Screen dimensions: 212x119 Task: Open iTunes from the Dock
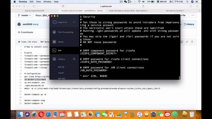[139, 114]
